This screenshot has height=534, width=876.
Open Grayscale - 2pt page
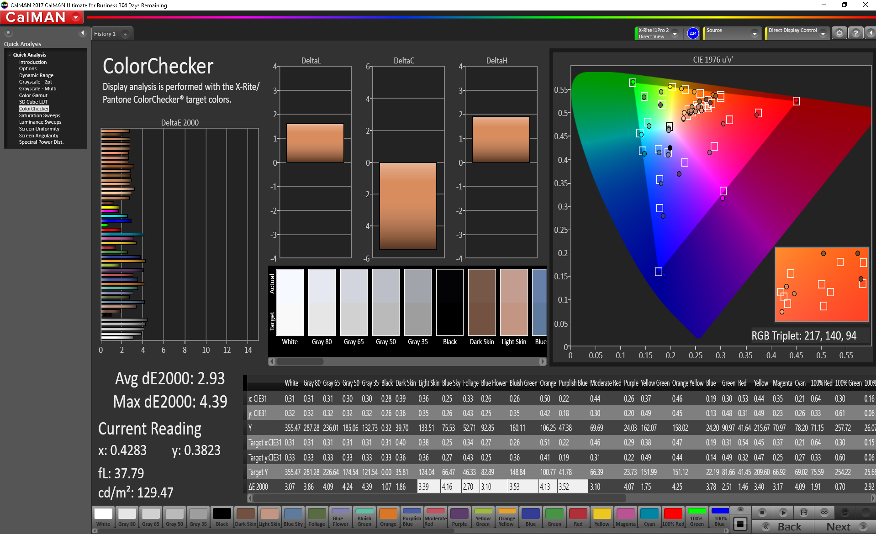[36, 82]
